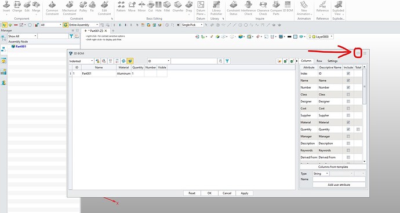Click the Move tool
This screenshot has height=213, width=400.
click(132, 6)
